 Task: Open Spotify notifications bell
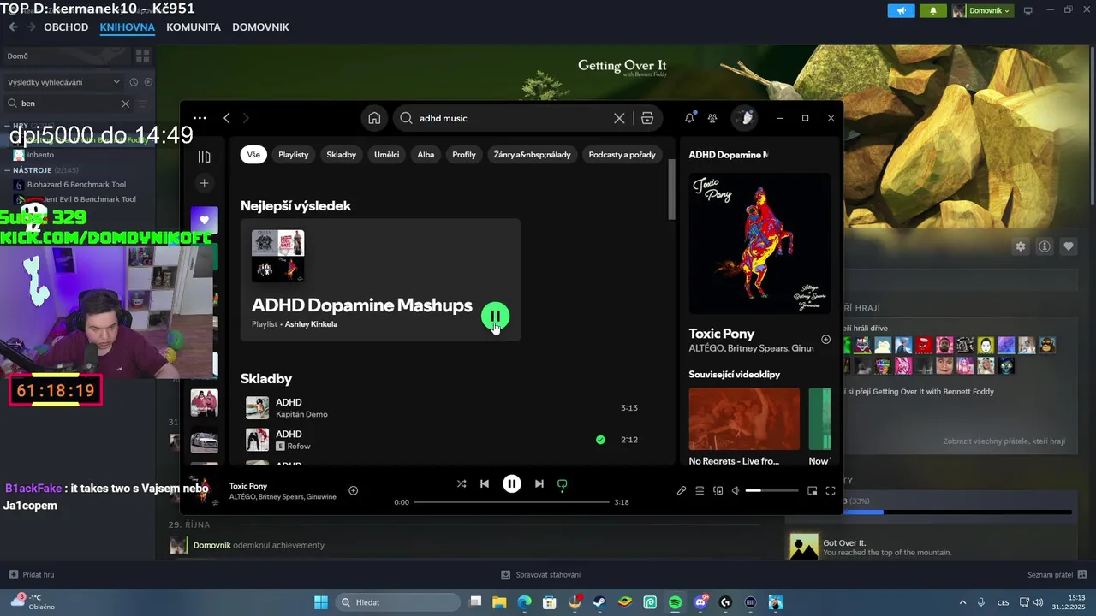689,118
